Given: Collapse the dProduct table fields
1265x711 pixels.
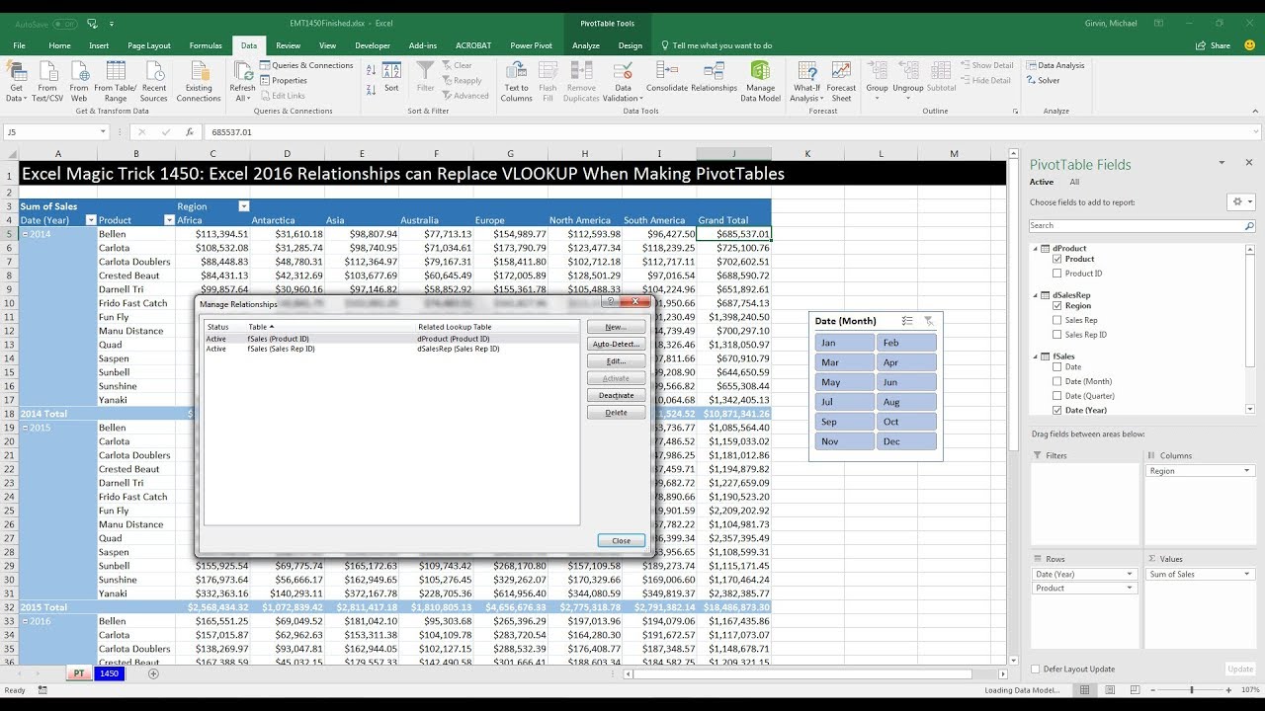Looking at the screenshot, I should pos(1036,248).
